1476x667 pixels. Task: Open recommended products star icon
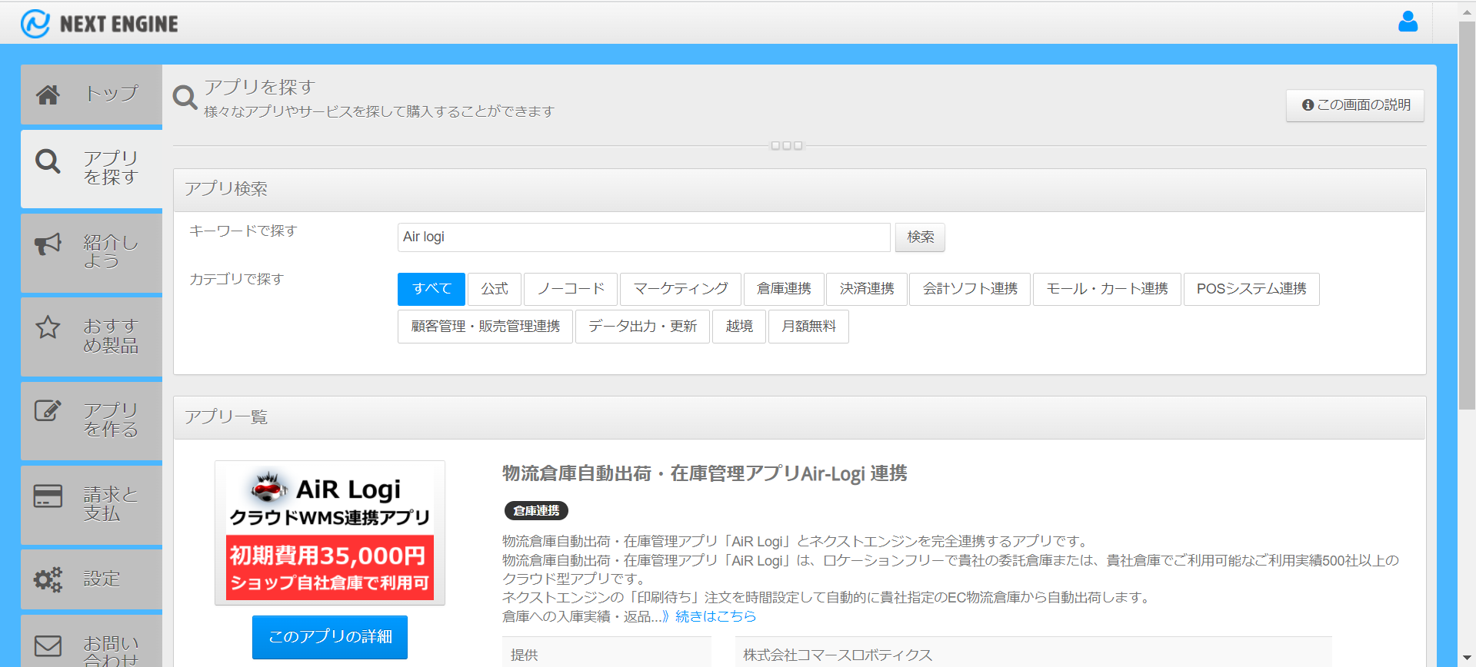coord(48,327)
